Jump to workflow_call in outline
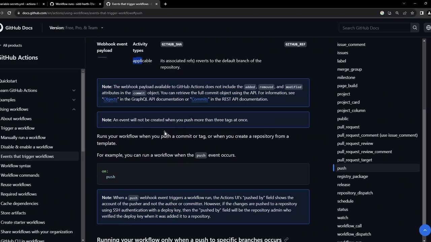The width and height of the screenshot is (431, 242). tap(350, 226)
